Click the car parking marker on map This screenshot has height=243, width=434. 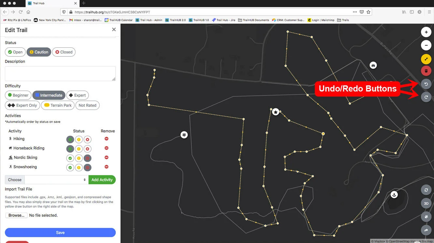coord(373,65)
